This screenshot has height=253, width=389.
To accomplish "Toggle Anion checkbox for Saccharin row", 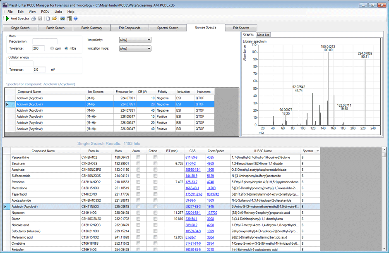I will coord(139,164).
